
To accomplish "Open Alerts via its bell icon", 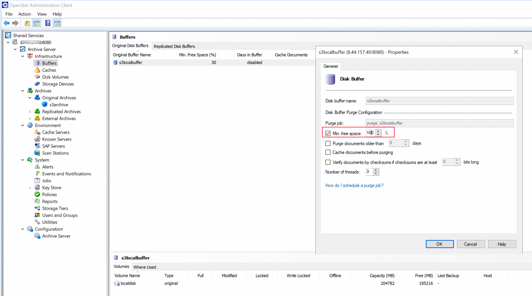I will (x=37, y=167).
